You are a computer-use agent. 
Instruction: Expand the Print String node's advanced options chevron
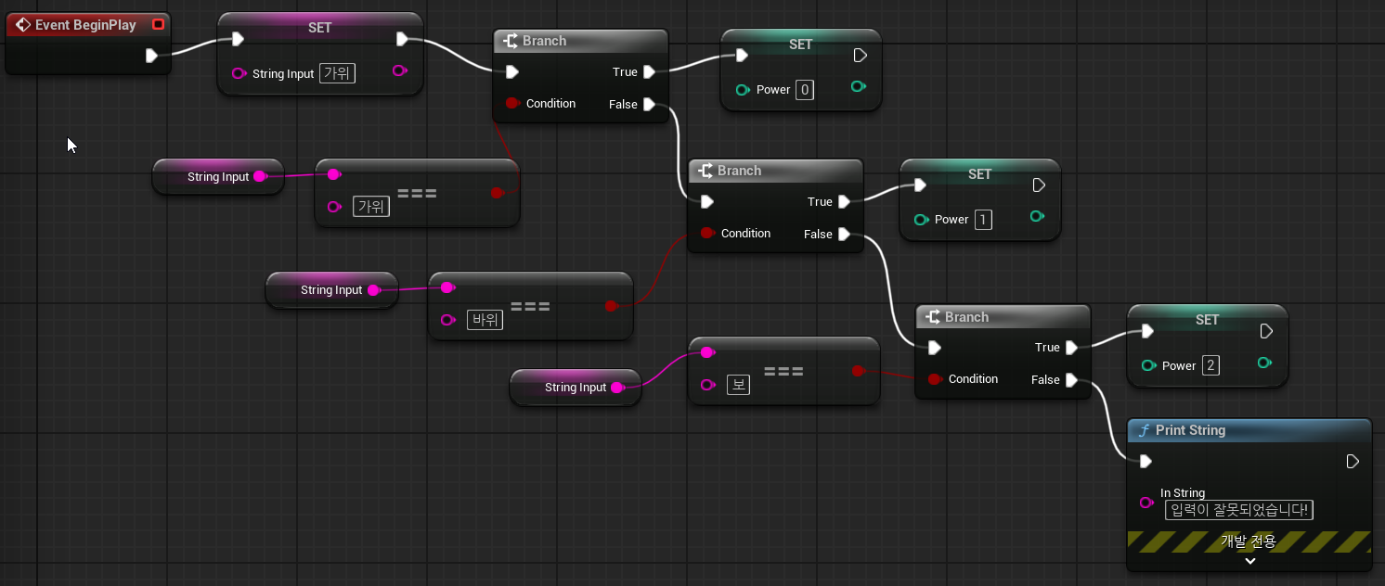[1249, 560]
